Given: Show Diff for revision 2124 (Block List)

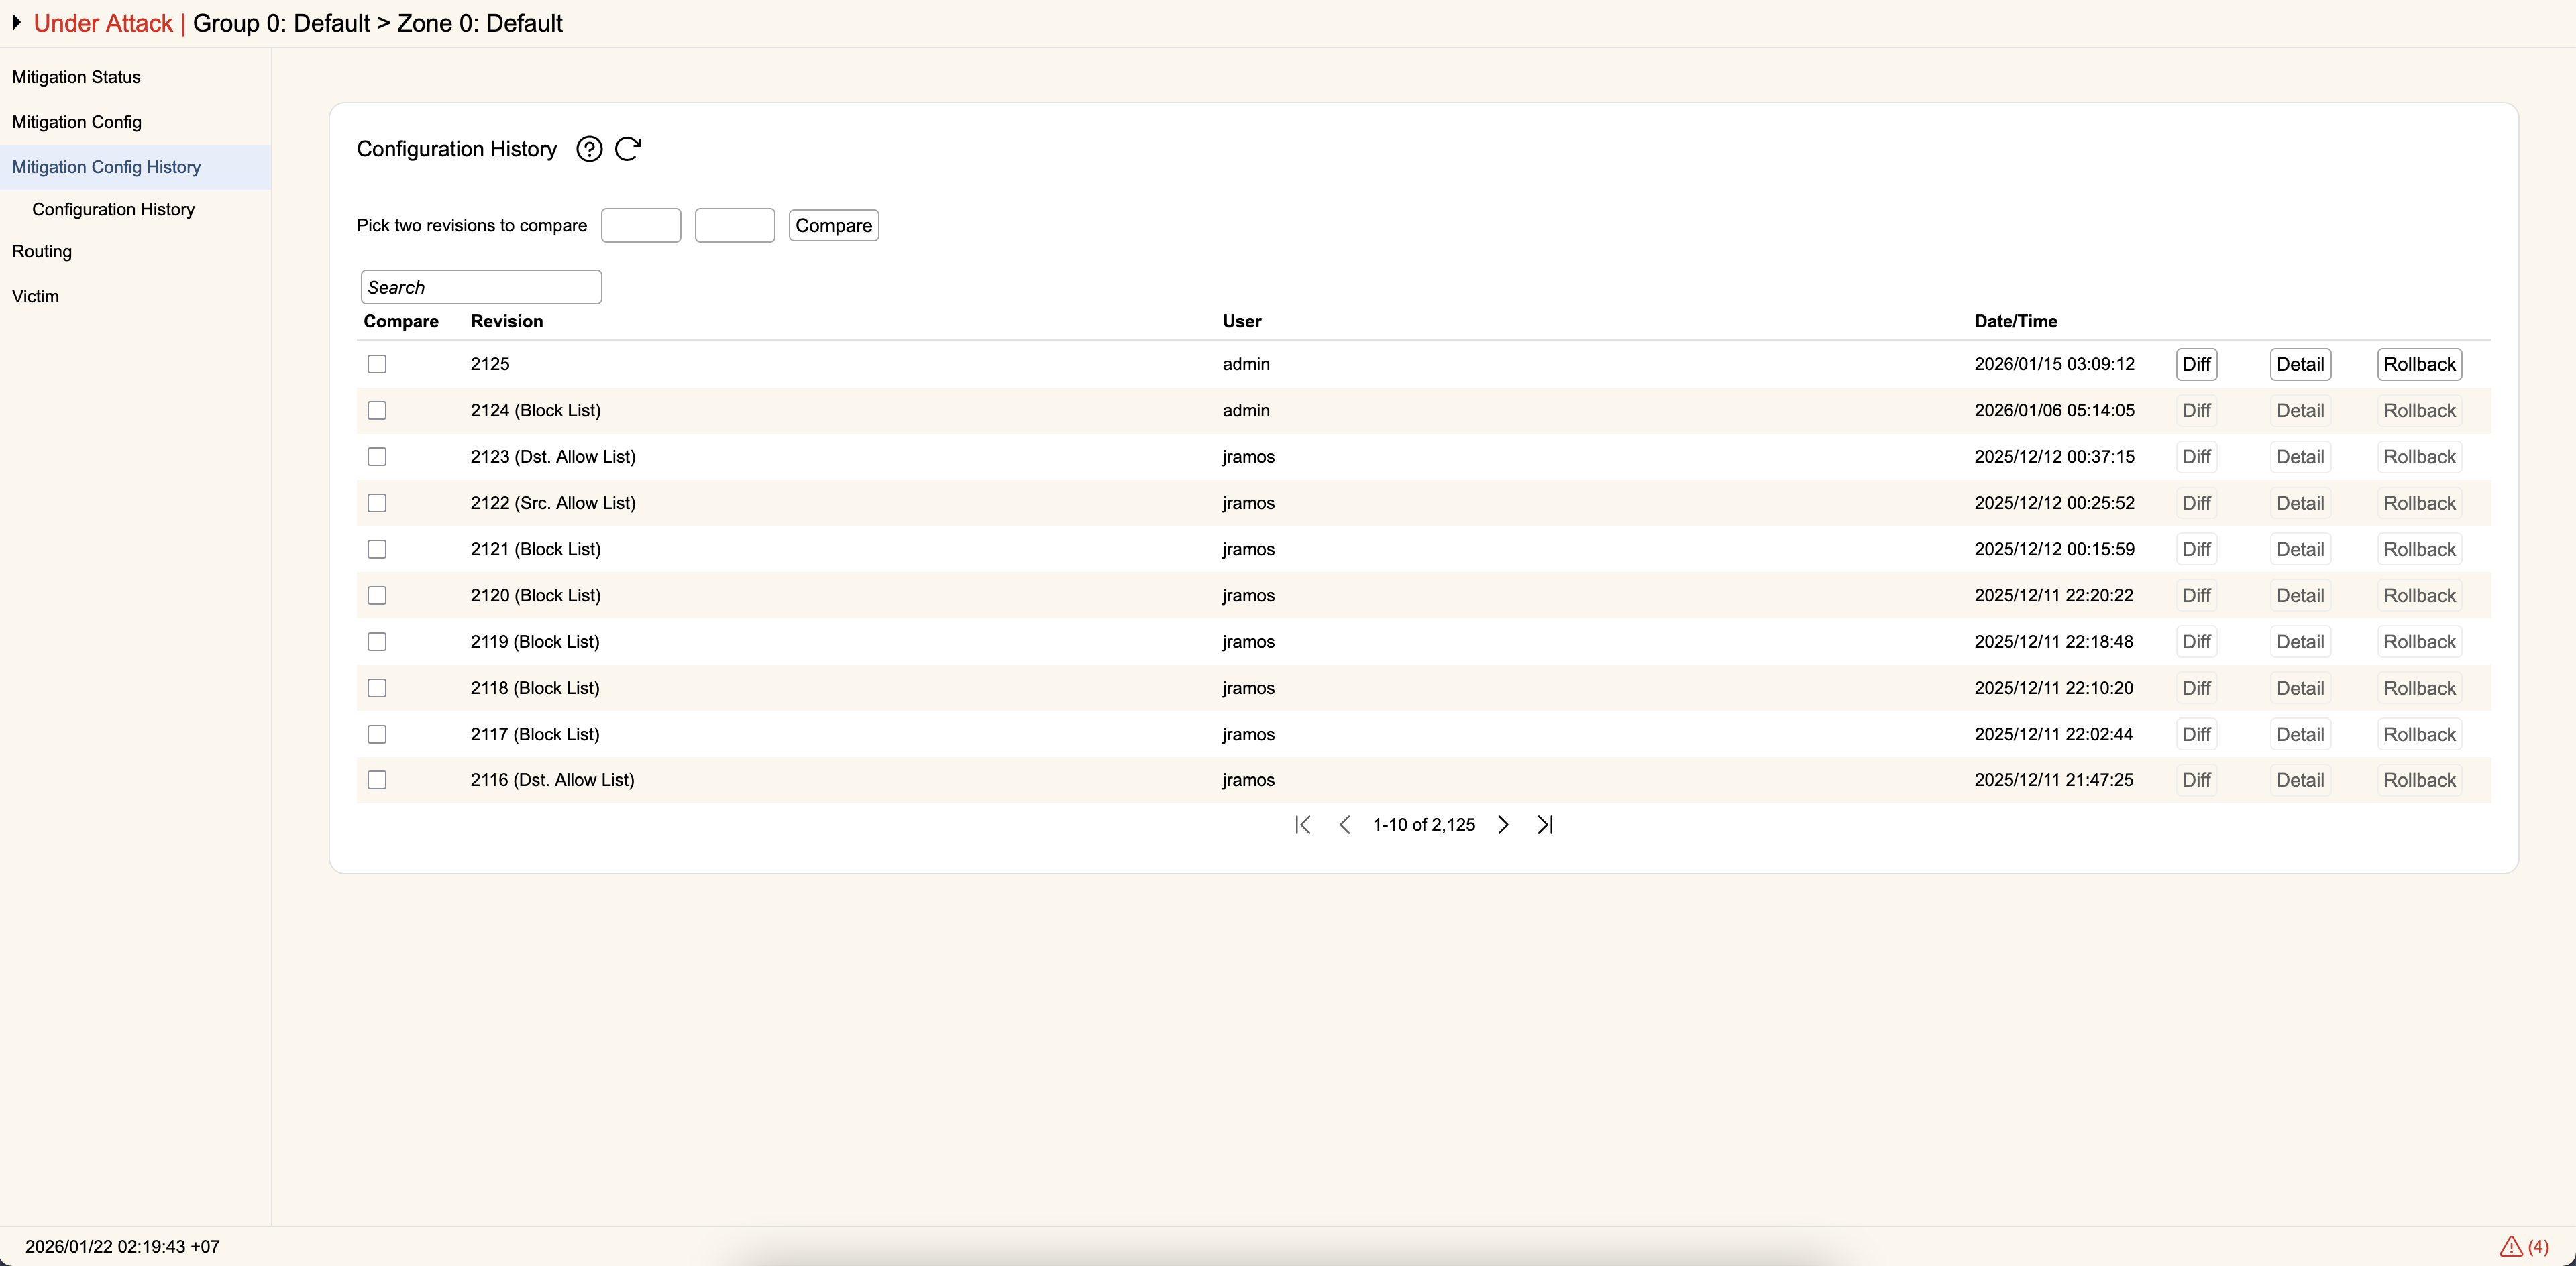Looking at the screenshot, I should tap(2196, 410).
